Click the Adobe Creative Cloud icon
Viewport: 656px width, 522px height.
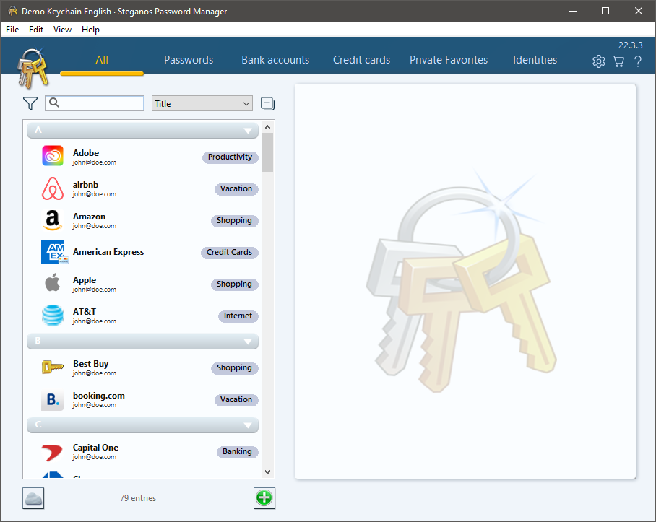click(x=53, y=155)
